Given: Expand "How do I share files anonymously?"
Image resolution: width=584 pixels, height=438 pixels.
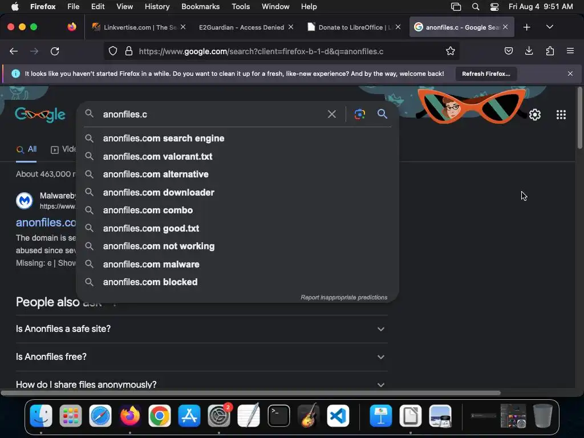Looking at the screenshot, I should tap(201, 384).
